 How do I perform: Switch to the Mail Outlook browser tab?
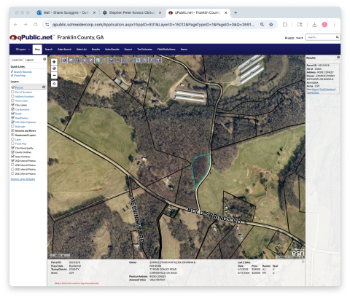[66, 12]
